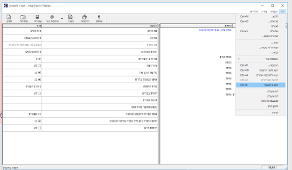This screenshot has height=170, width=292.
Task: Click the About (אודות) question-mark icon
Action: point(99,17)
